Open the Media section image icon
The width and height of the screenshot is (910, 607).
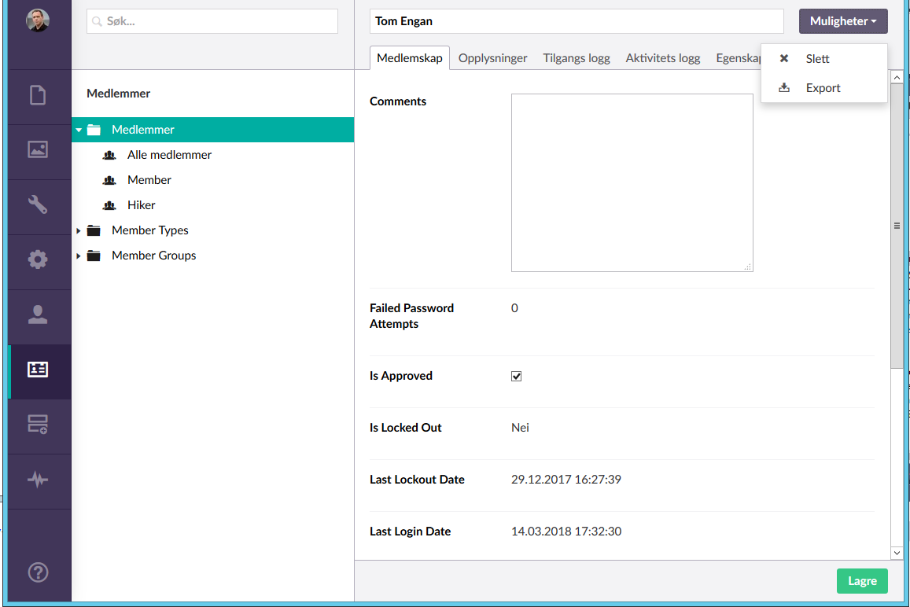[38, 149]
